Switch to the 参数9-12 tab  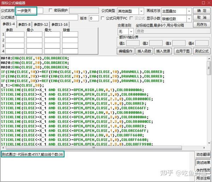(41, 25)
